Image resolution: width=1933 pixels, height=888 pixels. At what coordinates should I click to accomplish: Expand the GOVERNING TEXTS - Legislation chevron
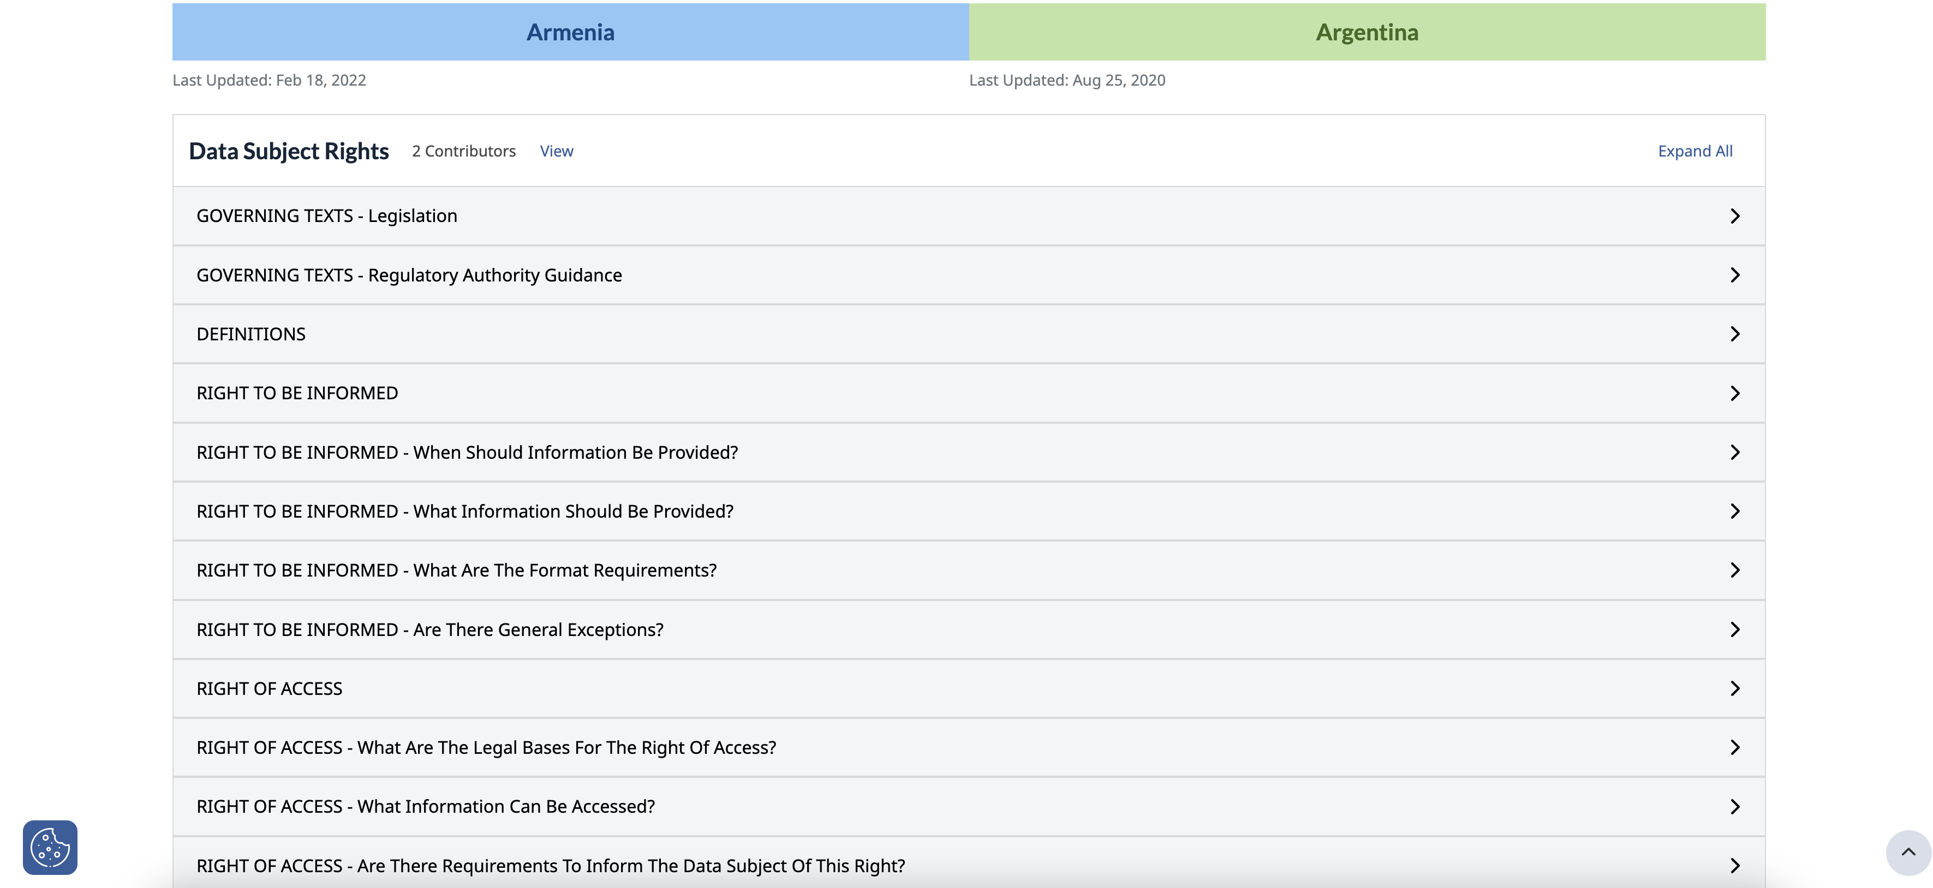tap(1735, 216)
